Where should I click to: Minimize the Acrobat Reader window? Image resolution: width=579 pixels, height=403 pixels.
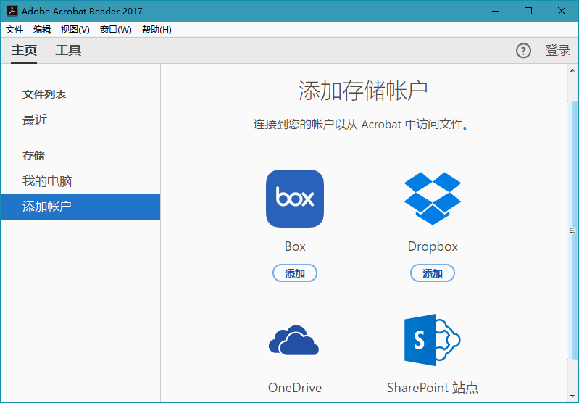click(x=496, y=11)
